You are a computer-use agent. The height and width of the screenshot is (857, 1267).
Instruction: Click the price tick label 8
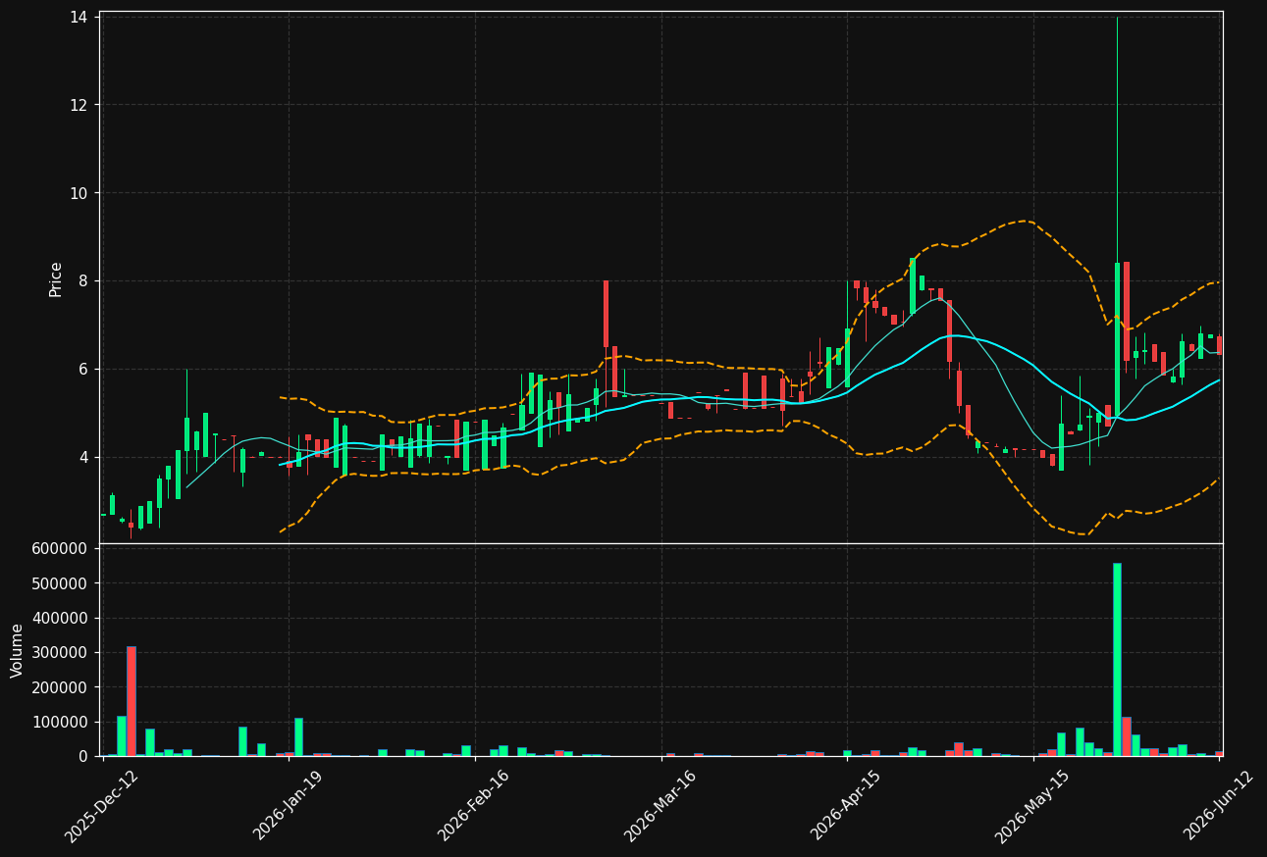83,281
